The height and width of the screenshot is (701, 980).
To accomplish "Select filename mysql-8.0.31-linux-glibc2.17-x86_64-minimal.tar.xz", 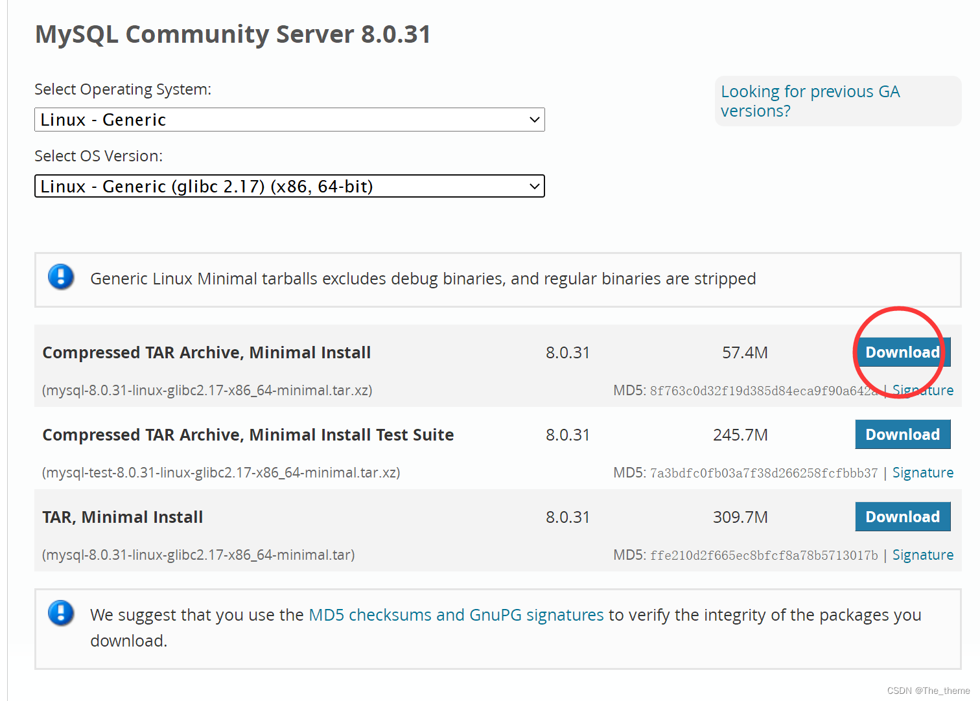I will (x=207, y=391).
